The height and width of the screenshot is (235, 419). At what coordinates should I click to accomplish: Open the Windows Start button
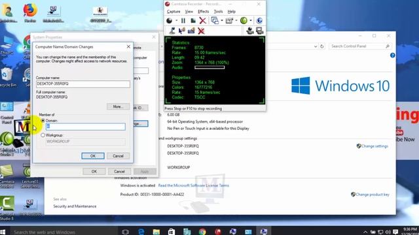[x=3, y=232]
